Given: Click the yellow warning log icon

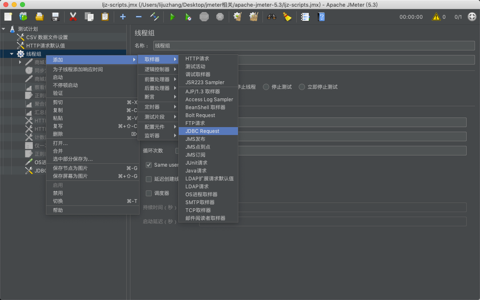Looking at the screenshot, I should pyautogui.click(x=436, y=17).
